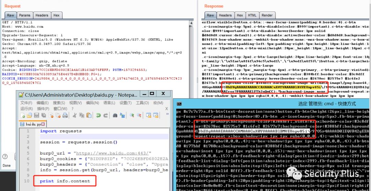Click line number 8 in the editor margin
This screenshot has width=371, height=191.
click(28, 170)
